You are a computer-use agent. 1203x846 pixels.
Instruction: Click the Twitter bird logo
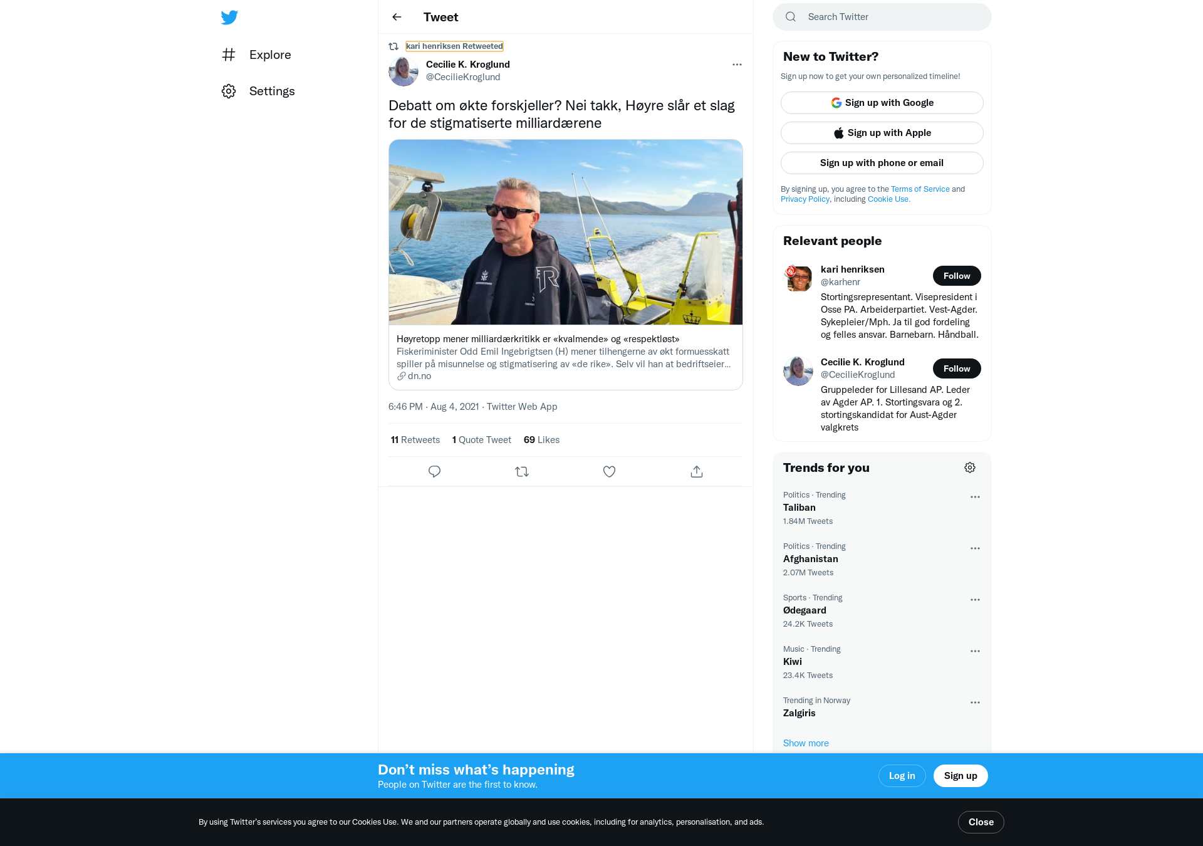pyautogui.click(x=229, y=17)
